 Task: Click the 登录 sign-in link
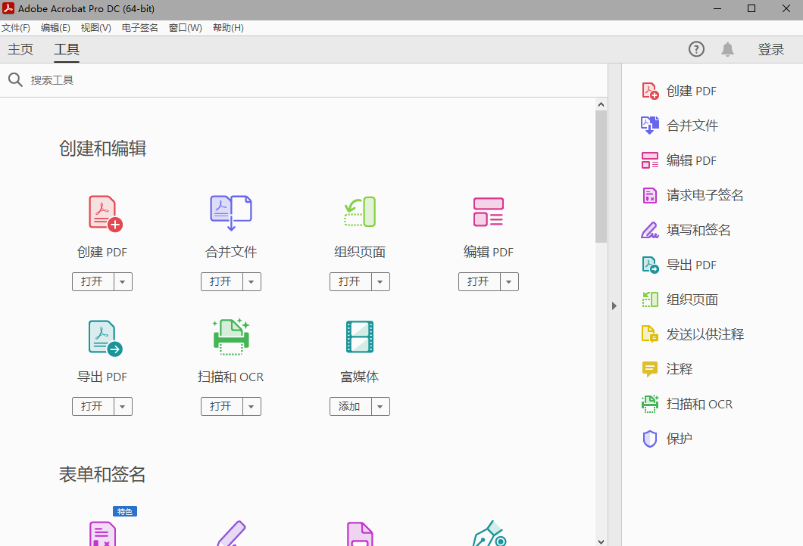(x=770, y=50)
